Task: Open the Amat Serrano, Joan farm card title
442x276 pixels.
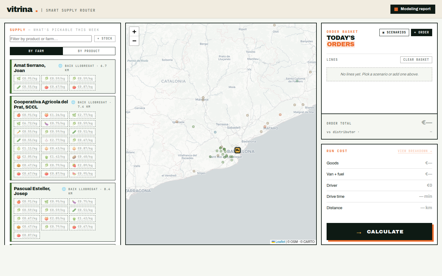Action: pos(30,68)
